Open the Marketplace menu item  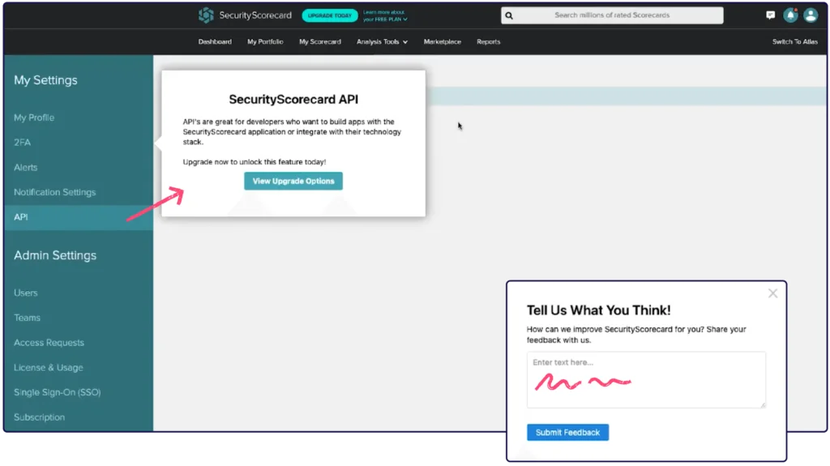click(x=442, y=42)
